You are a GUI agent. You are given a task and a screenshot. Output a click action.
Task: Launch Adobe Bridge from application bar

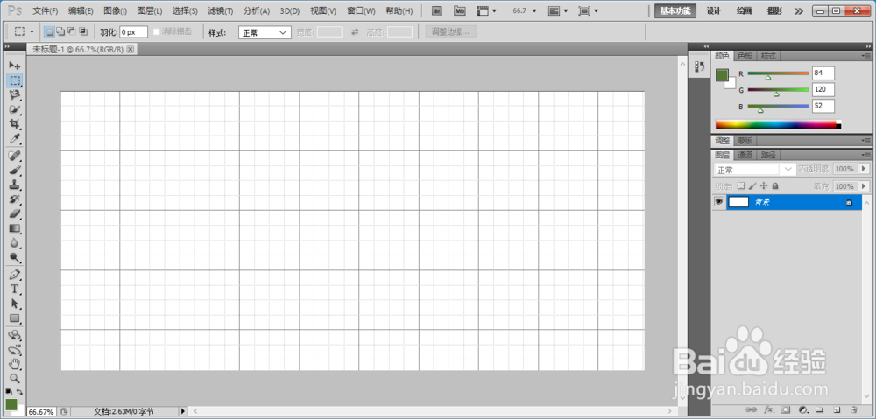(439, 10)
